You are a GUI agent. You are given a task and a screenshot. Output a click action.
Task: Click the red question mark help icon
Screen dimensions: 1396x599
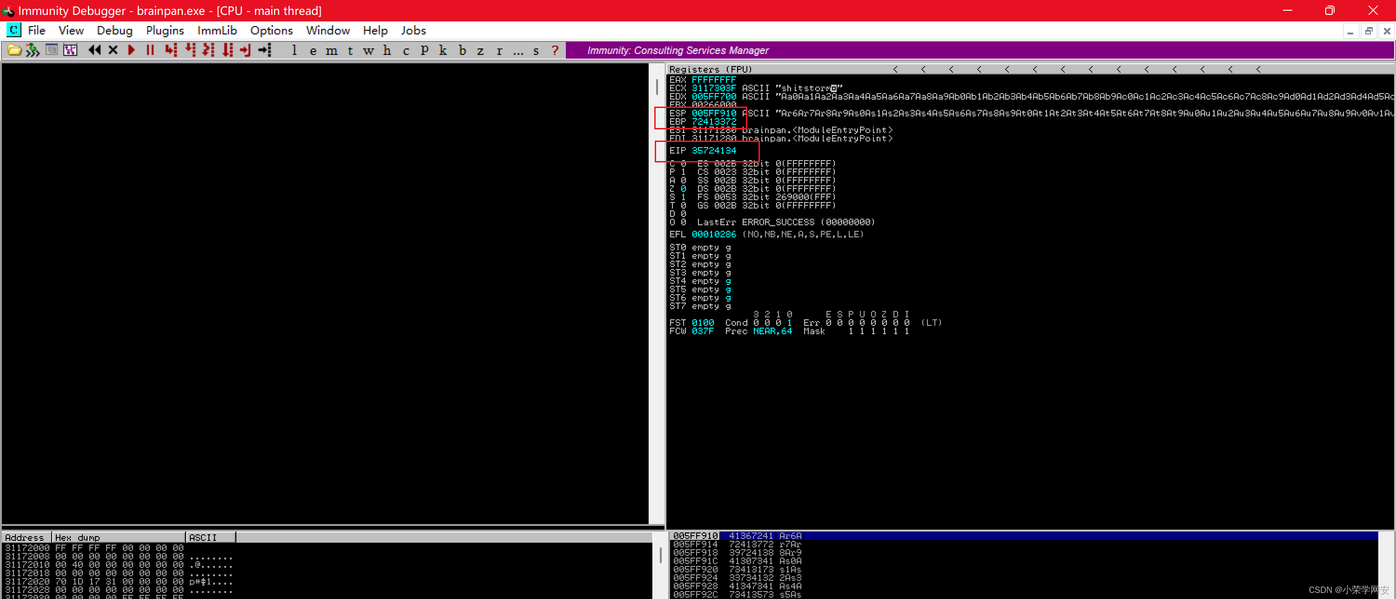(x=555, y=50)
